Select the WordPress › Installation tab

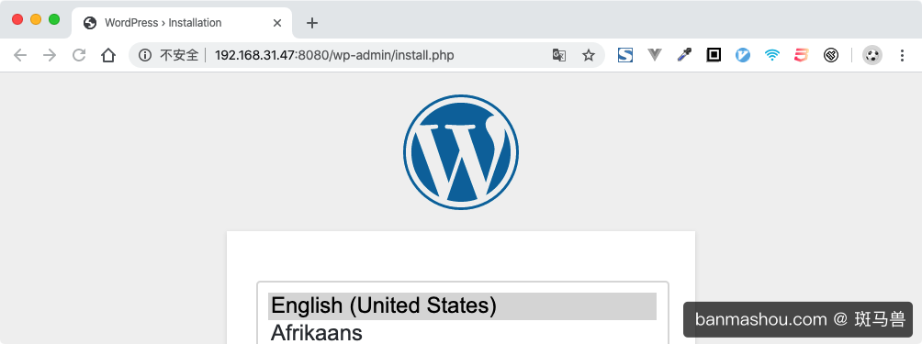182,23
